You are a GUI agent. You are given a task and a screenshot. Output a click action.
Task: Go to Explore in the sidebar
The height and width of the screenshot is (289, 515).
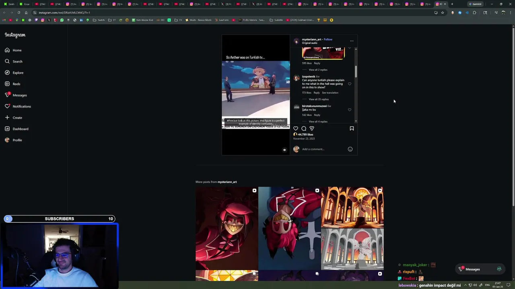coord(14,73)
